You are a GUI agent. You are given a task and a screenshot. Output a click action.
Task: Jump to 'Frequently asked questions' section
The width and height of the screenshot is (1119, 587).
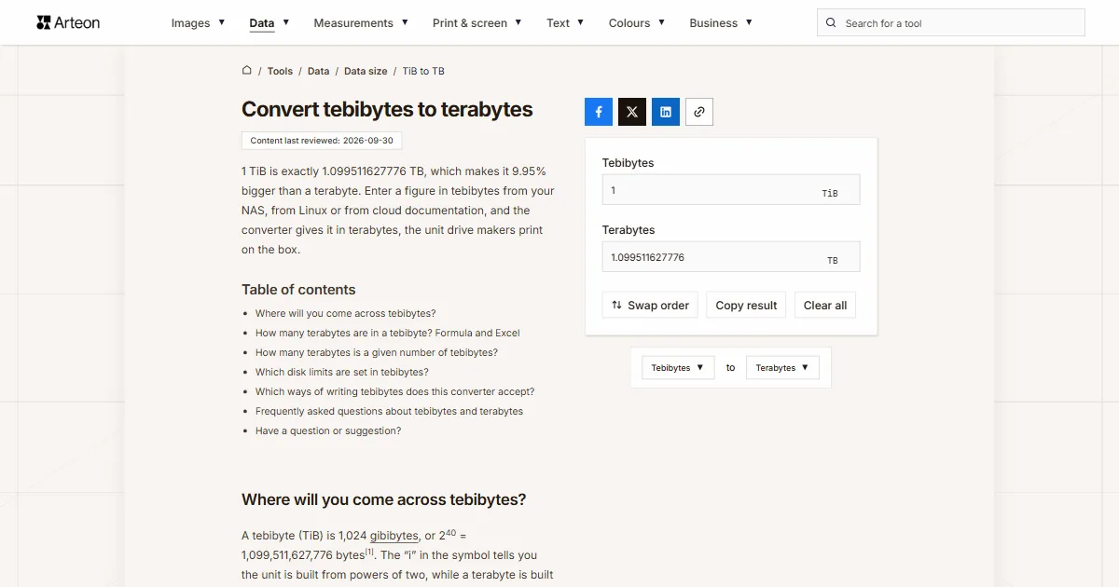[389, 412]
